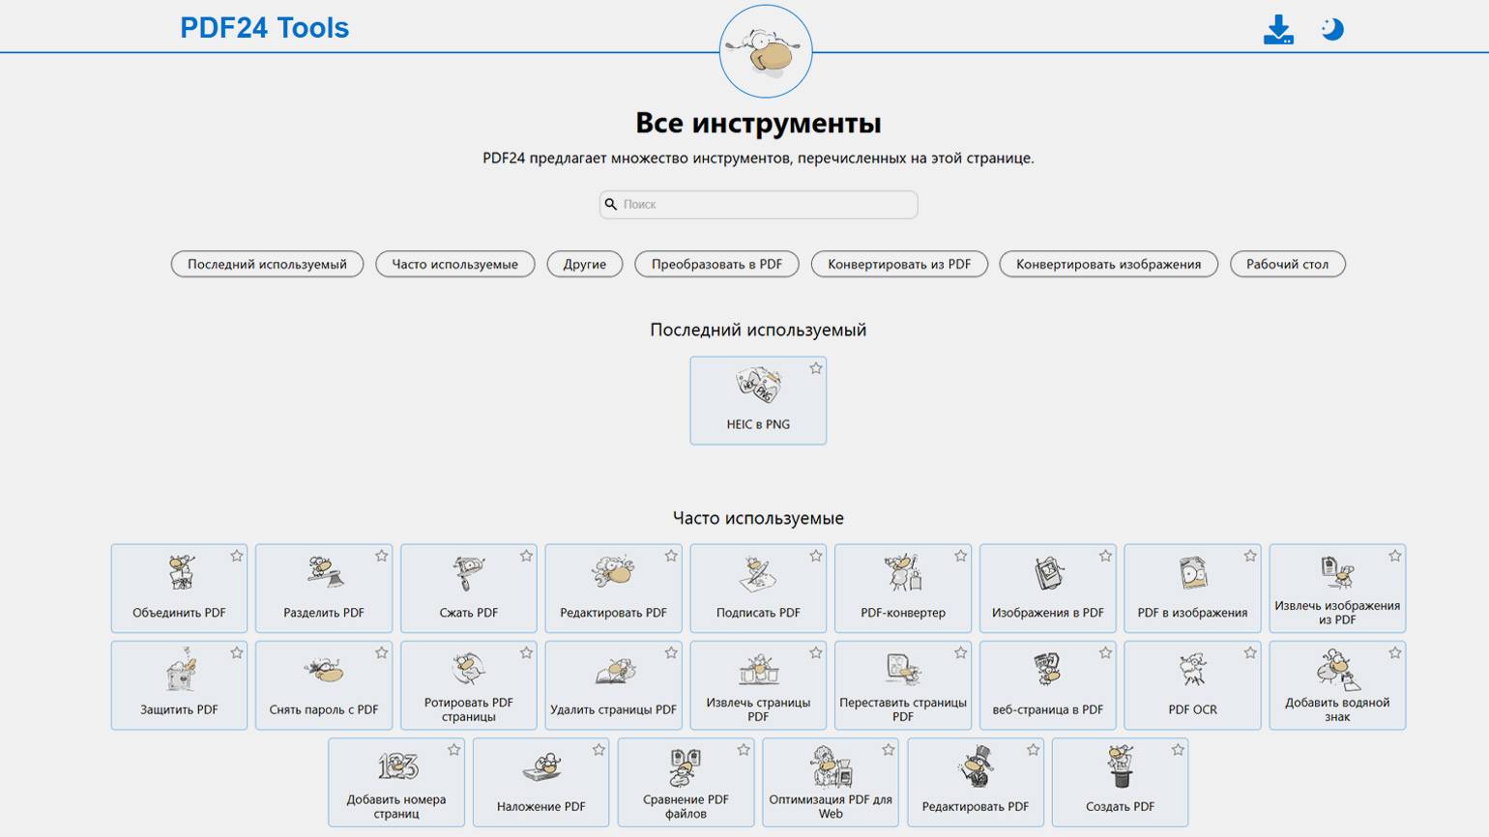Image resolution: width=1489 pixels, height=837 pixels.
Task: Open the Защитить PDF tool
Action: pyautogui.click(x=179, y=685)
